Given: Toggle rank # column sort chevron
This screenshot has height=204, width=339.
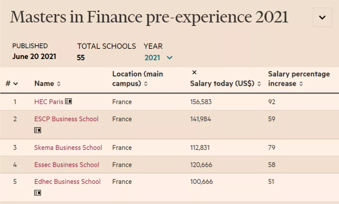Looking at the screenshot, I should (16, 84).
